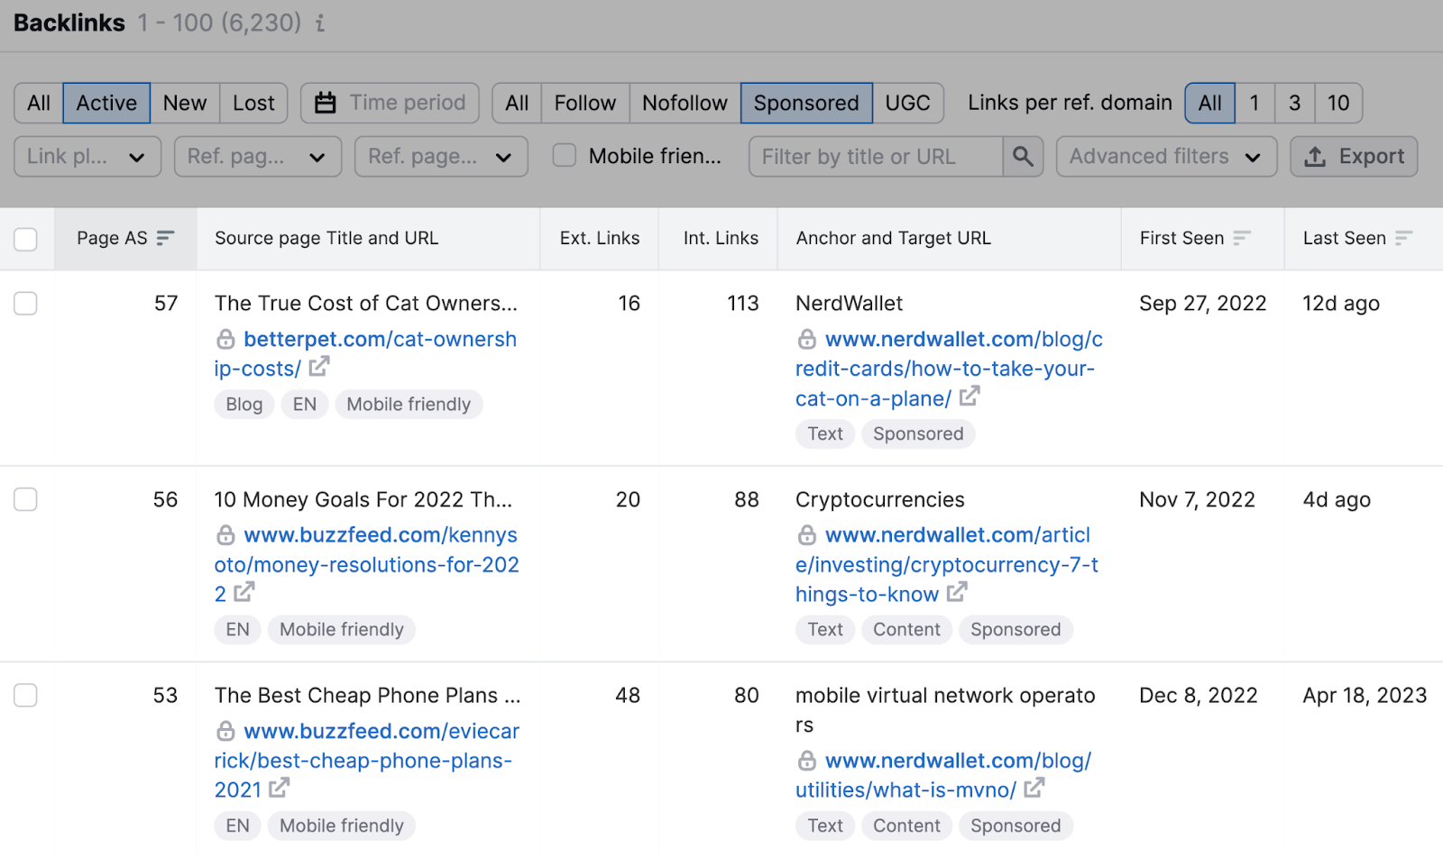Filter by UGC links
The image size is (1443, 857).
tap(907, 103)
